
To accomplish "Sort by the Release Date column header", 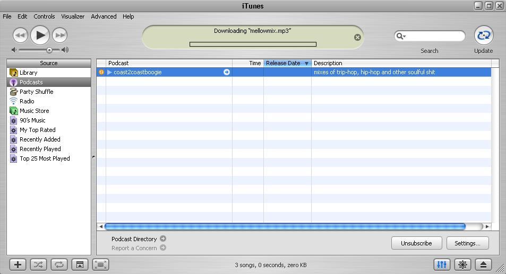I will pos(288,63).
